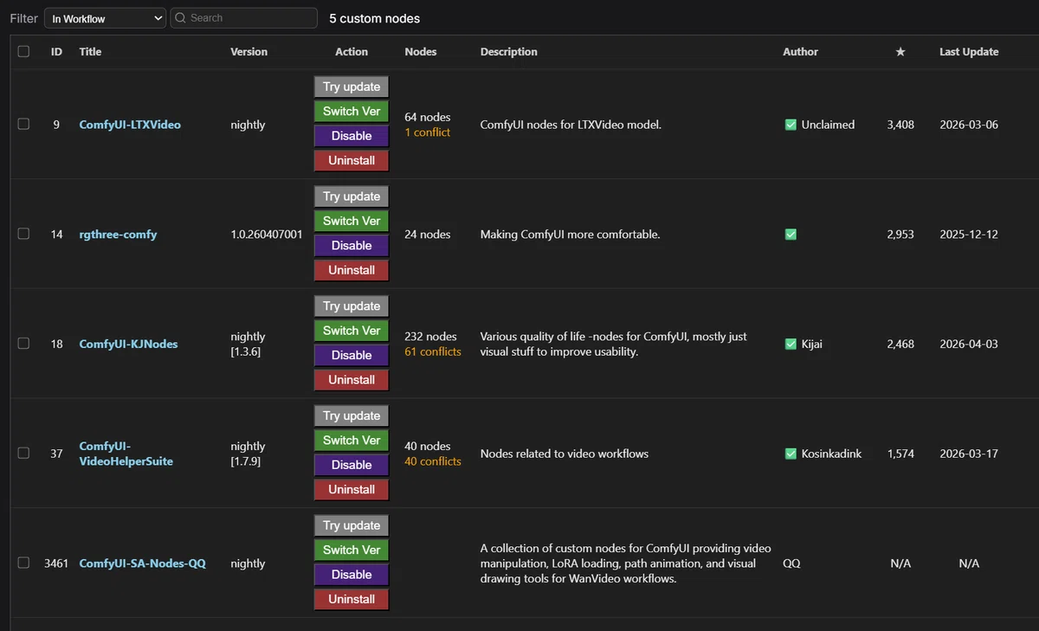The height and width of the screenshot is (631, 1039).
Task: Click the 61 conflicts warning text
Action: click(433, 351)
